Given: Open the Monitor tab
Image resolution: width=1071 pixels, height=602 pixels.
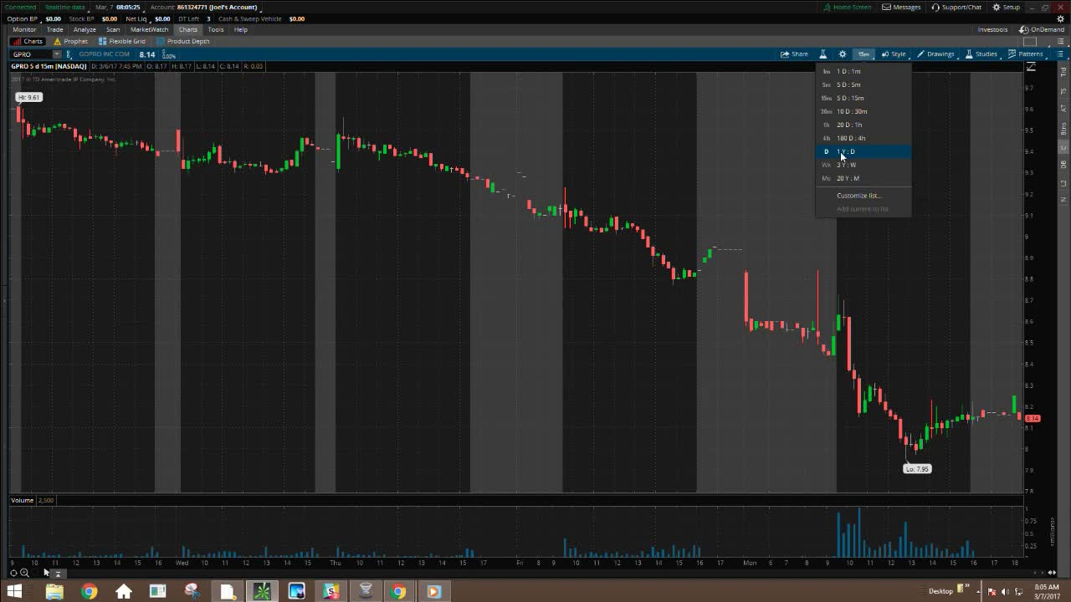Looking at the screenshot, I should click(24, 29).
